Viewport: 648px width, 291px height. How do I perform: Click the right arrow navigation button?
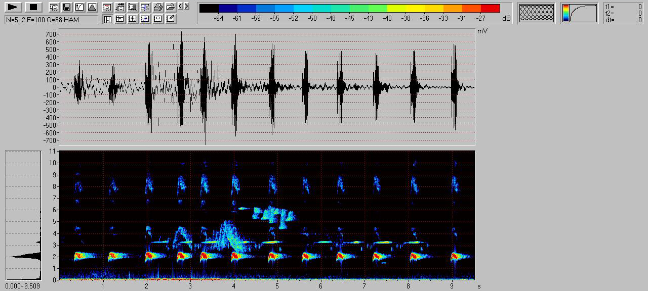pos(187,6)
